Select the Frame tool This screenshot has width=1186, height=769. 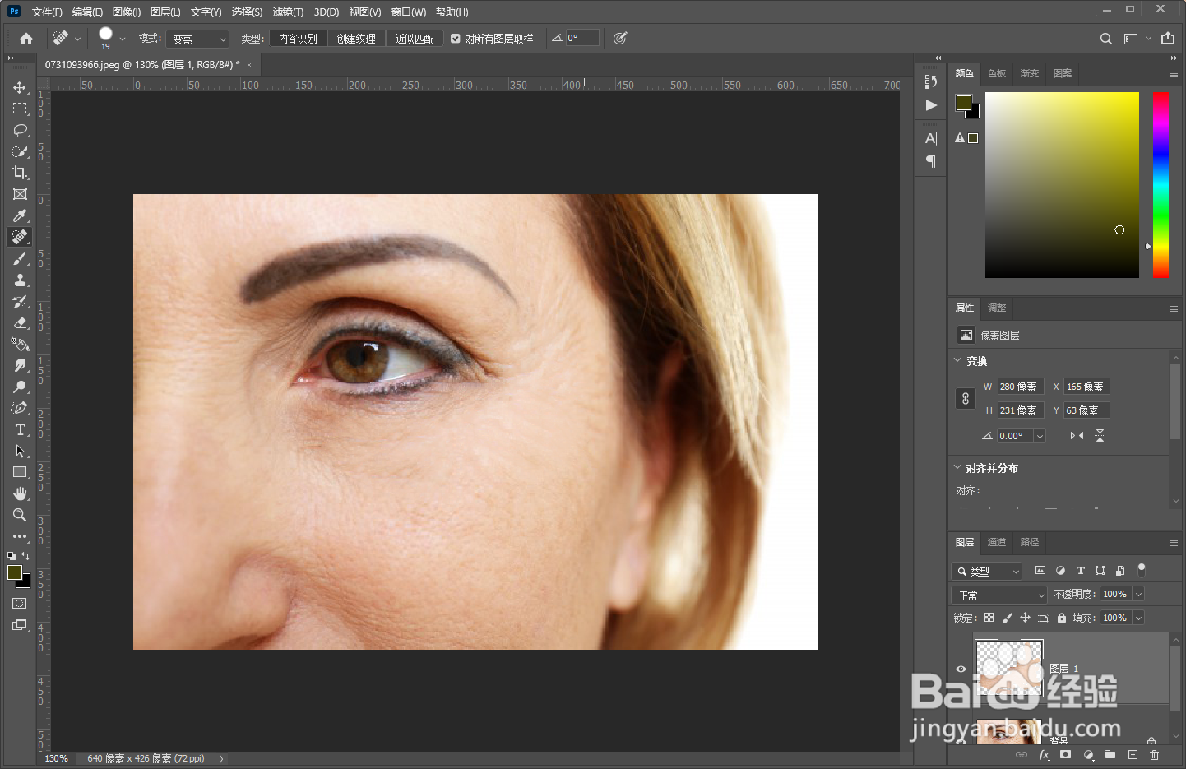tap(20, 194)
